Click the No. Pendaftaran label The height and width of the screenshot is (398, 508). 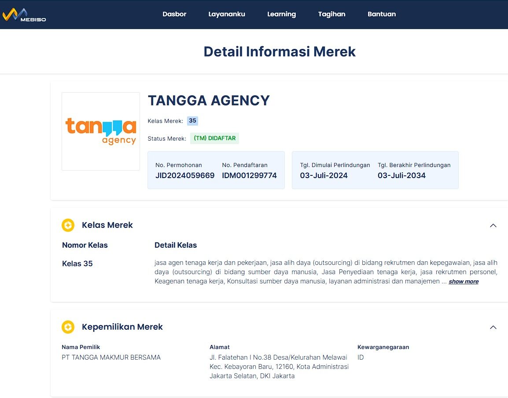(x=245, y=165)
